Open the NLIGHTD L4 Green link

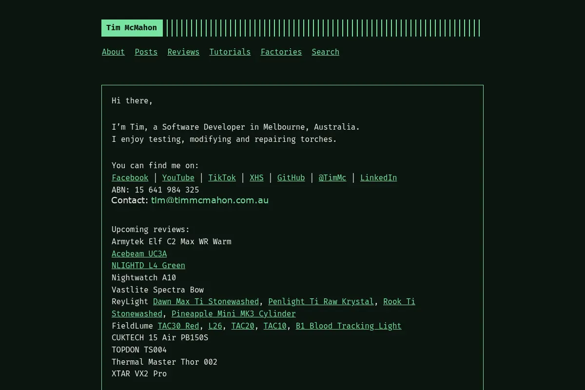coord(148,266)
